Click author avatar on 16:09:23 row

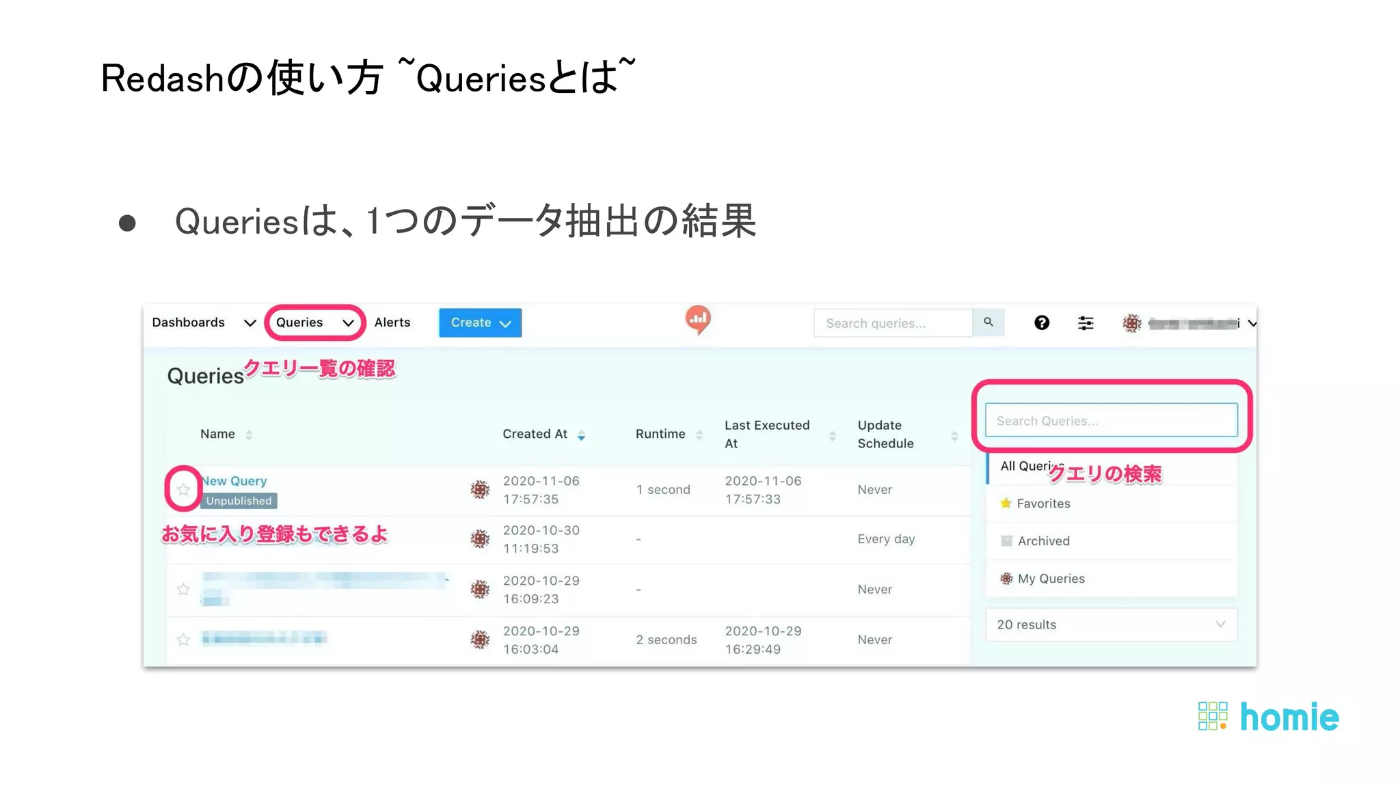click(481, 589)
